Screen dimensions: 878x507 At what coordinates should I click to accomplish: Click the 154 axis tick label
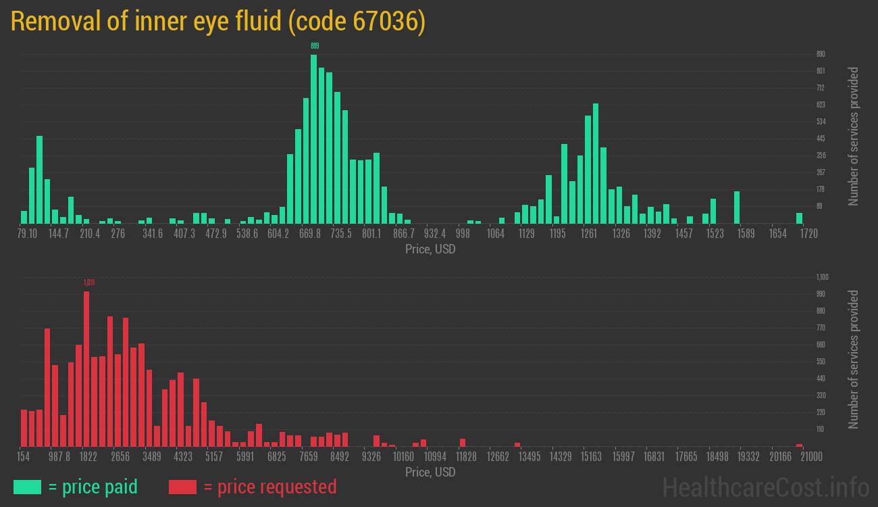(x=24, y=456)
